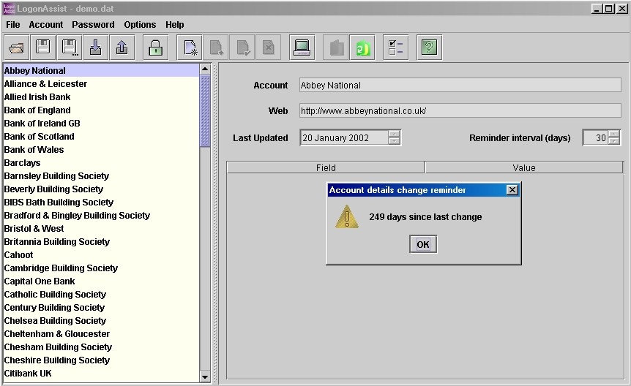Screen dimensions: 631x386
Task: Select Bradford & Bingley Building Society
Action: point(102,215)
